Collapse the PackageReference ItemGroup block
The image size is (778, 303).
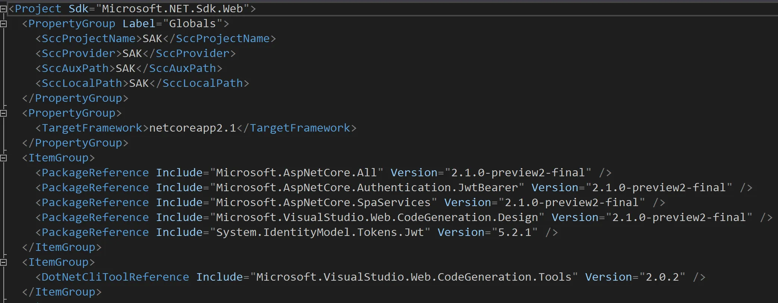point(3,158)
